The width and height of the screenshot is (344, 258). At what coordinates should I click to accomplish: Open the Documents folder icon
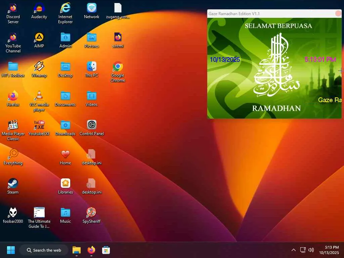[x=66, y=99]
